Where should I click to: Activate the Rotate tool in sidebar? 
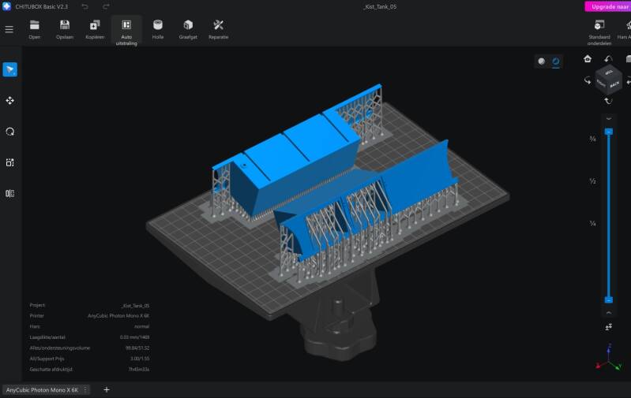click(x=9, y=132)
